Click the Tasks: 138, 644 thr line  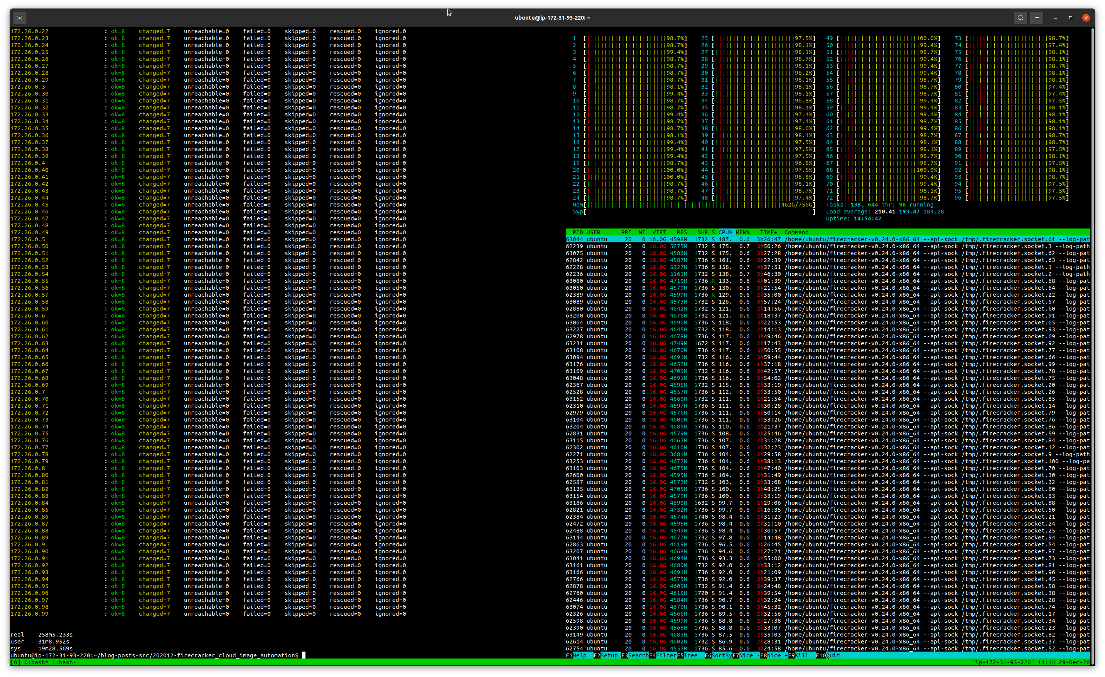(x=880, y=205)
